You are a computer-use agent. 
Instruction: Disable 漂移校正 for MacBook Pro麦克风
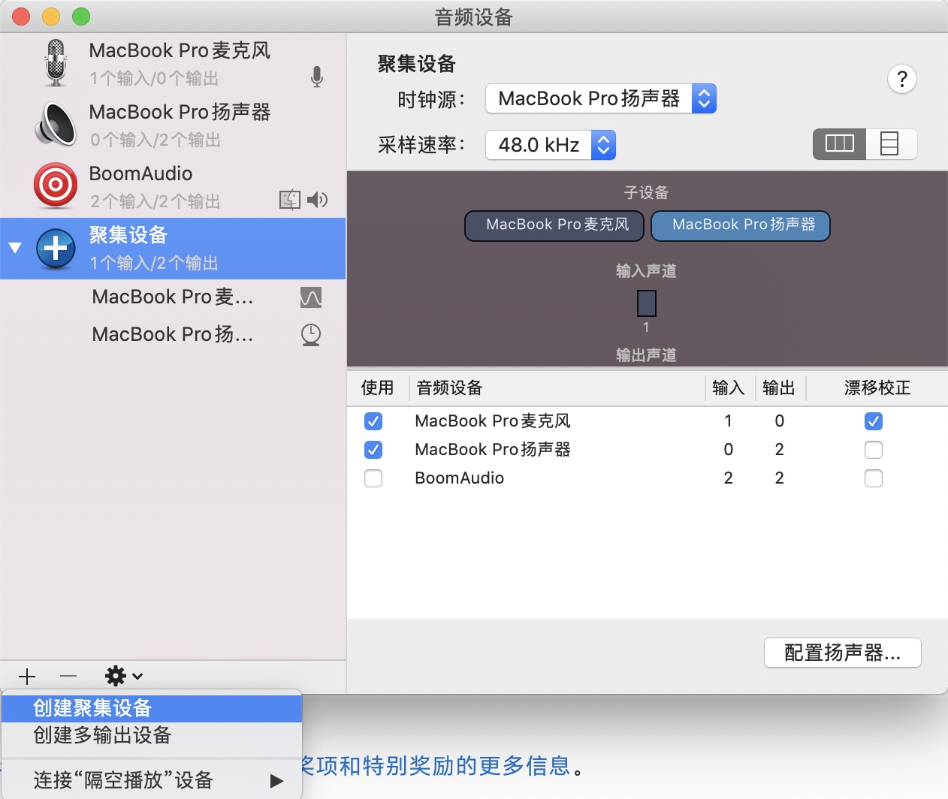tap(874, 421)
